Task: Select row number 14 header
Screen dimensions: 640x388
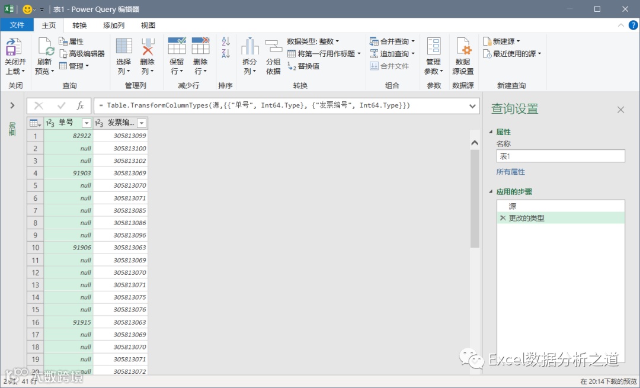Action: tap(36, 297)
